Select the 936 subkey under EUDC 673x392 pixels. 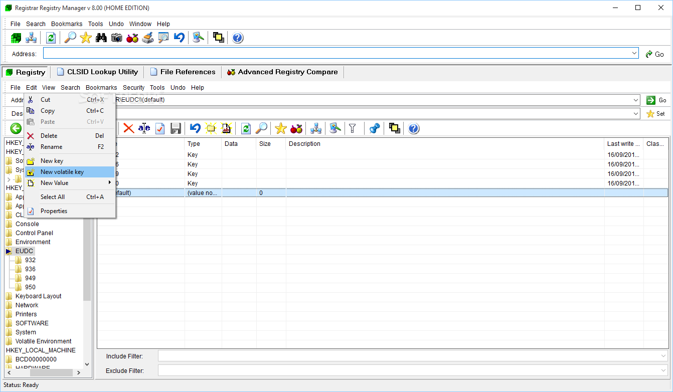[x=30, y=269]
